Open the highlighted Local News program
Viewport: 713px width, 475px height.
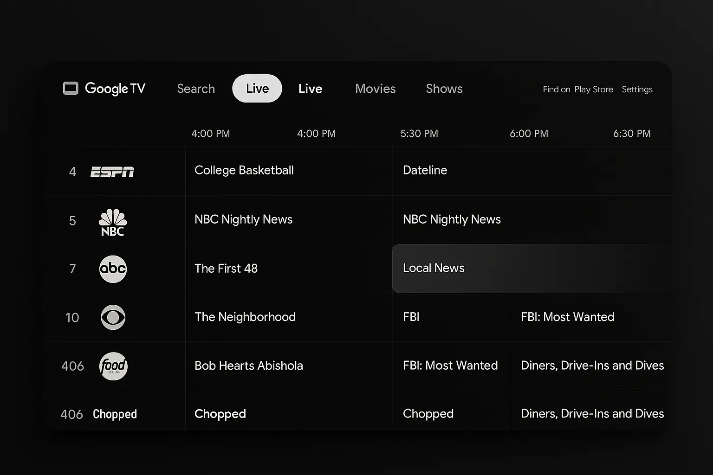click(x=434, y=268)
